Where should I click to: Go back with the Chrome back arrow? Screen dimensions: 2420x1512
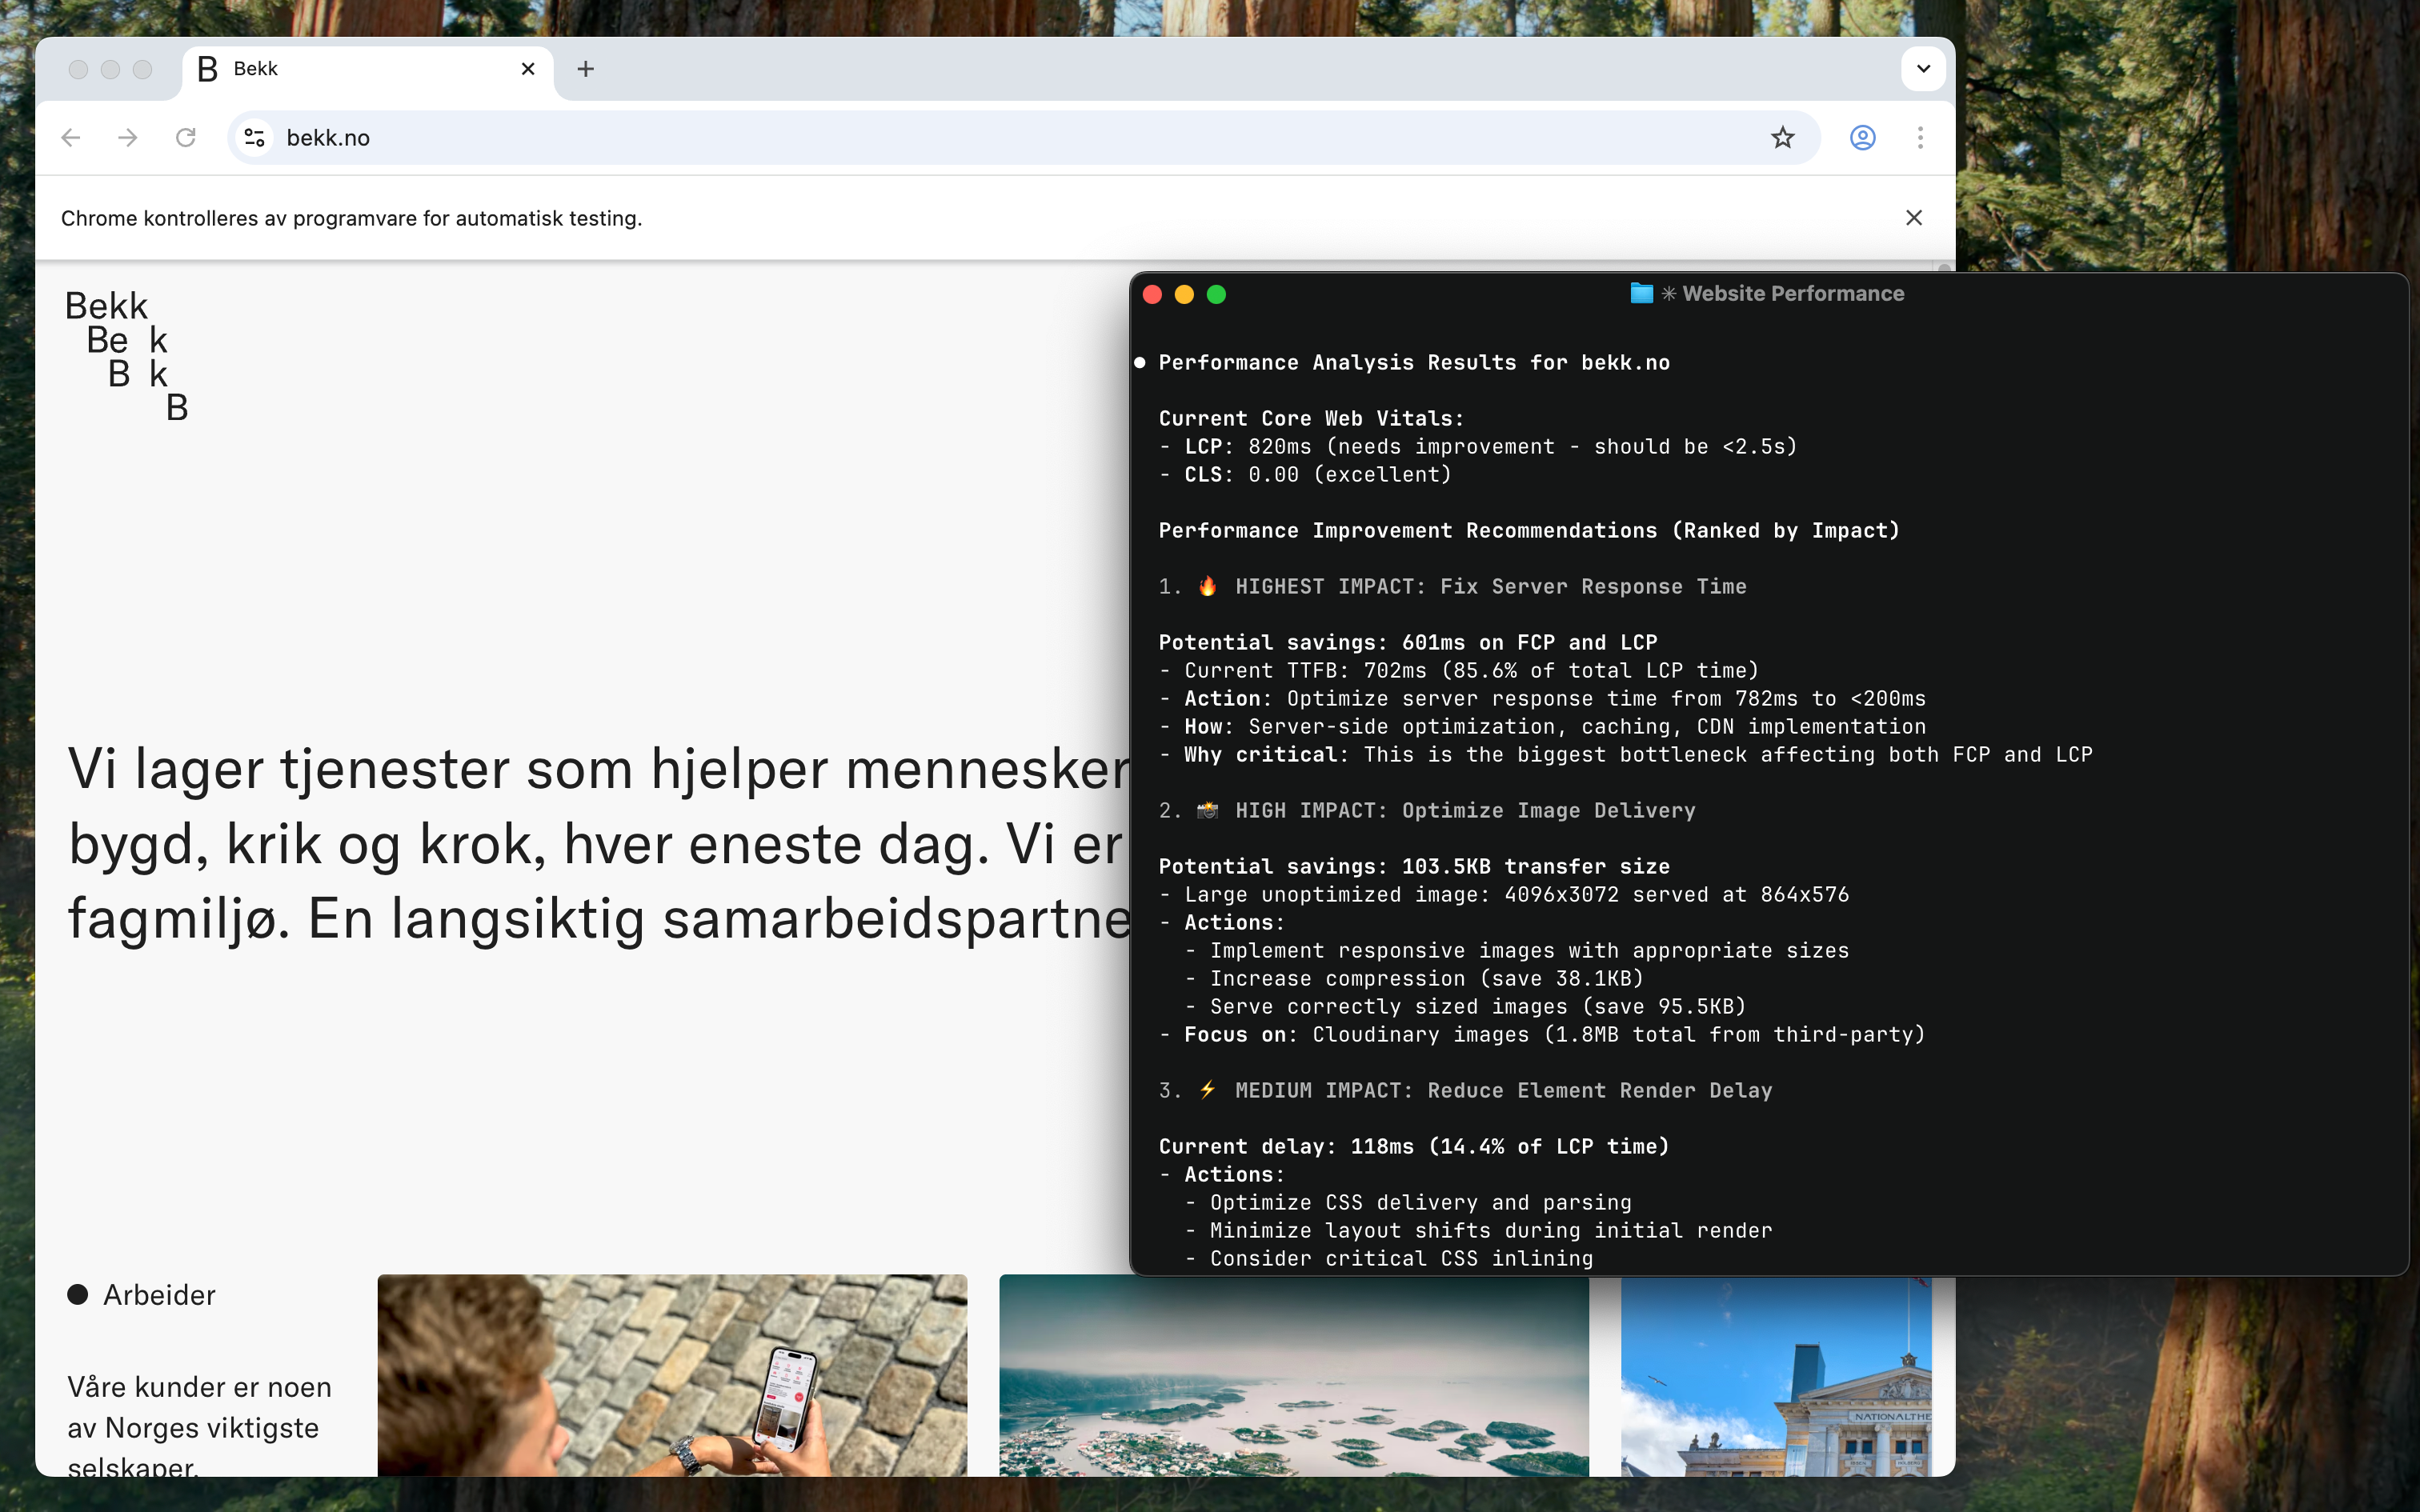[x=70, y=138]
